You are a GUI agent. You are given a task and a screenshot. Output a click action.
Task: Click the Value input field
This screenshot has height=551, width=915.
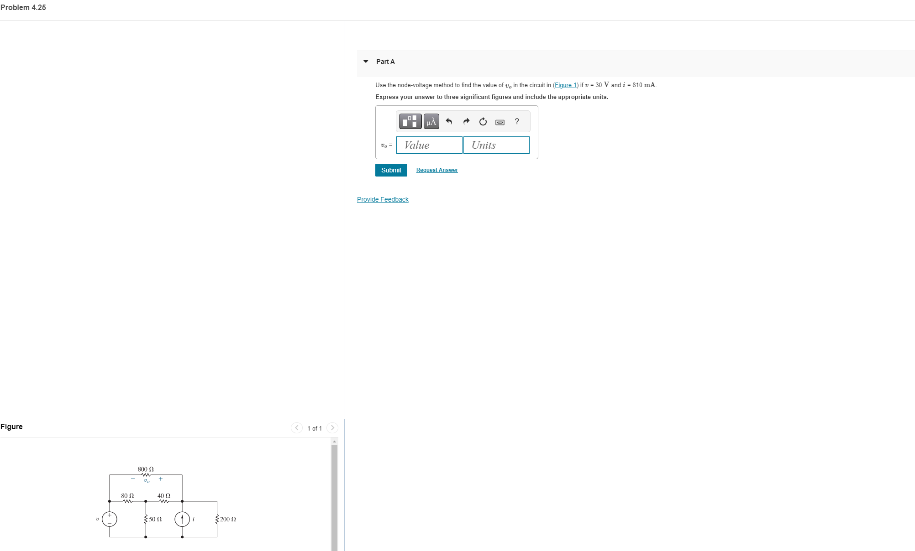tap(429, 145)
